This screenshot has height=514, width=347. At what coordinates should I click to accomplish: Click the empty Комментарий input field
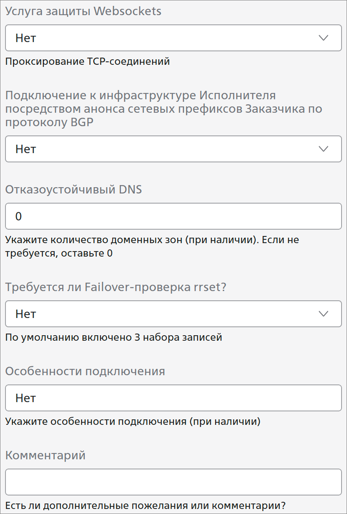(173, 482)
